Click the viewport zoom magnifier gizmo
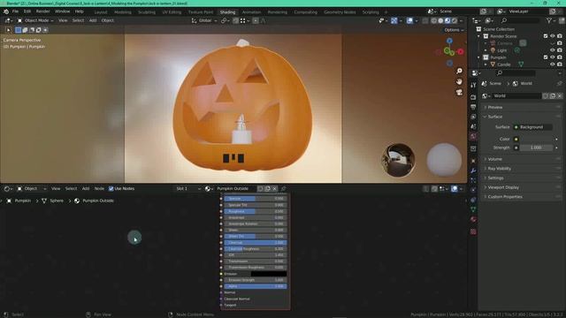 tap(459, 71)
